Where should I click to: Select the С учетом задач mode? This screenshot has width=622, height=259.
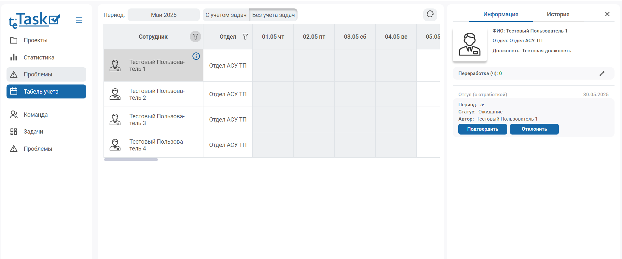coord(226,15)
